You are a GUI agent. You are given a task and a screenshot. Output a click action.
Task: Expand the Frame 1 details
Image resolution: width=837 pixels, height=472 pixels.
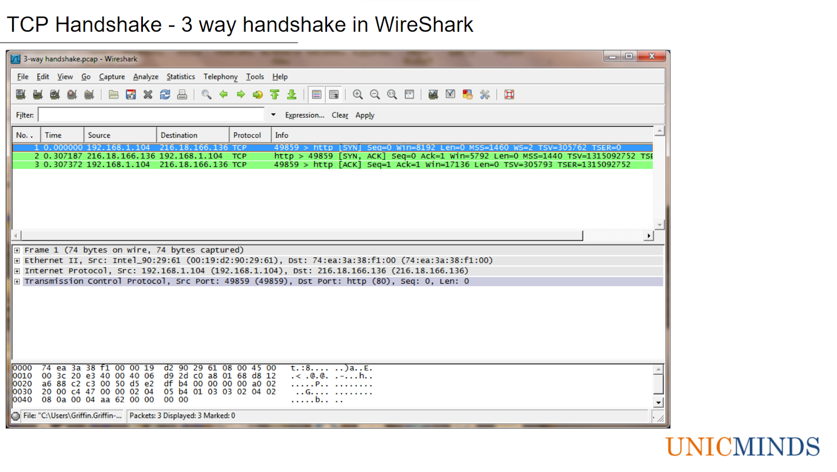click(17, 250)
